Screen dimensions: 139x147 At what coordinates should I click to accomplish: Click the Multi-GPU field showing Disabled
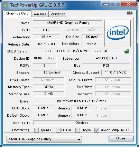pyautogui.click(x=82, y=123)
